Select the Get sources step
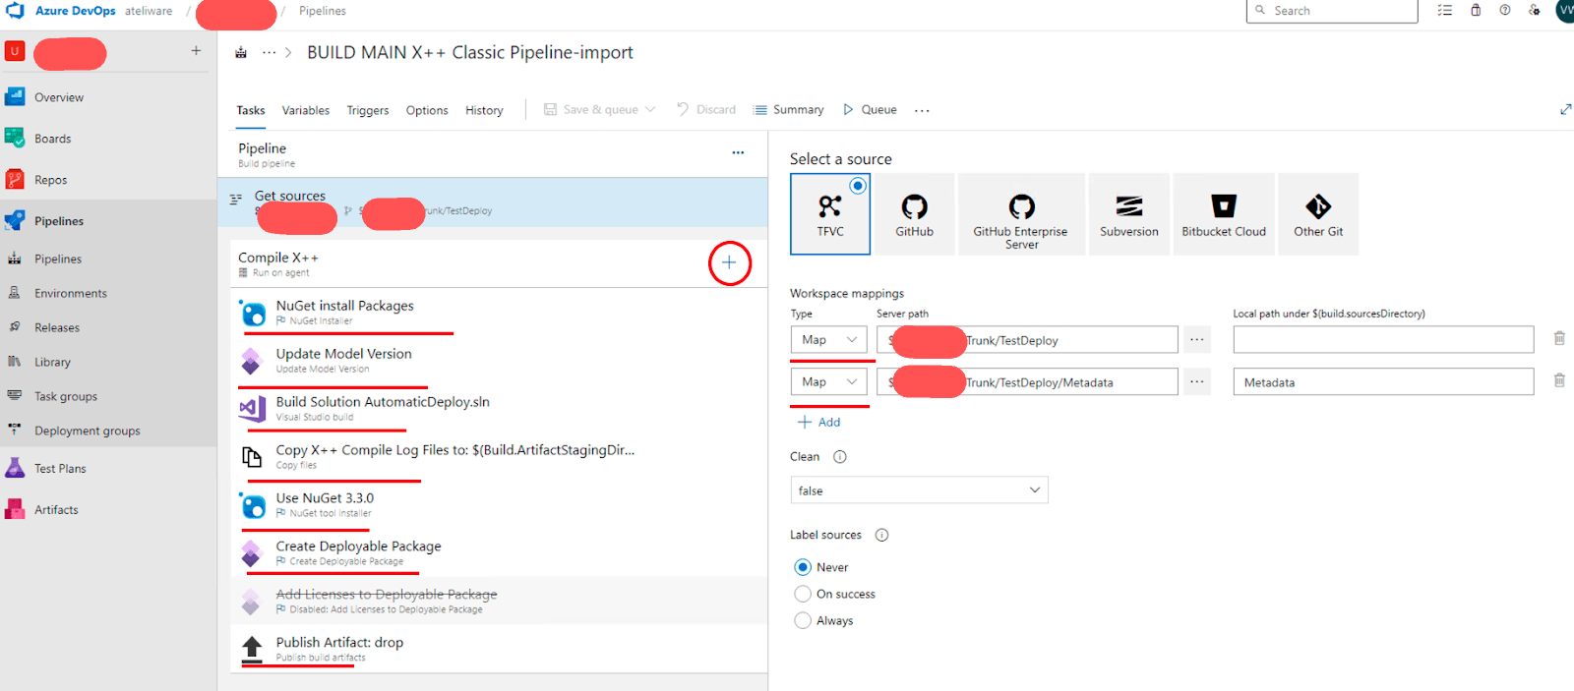 coord(492,202)
